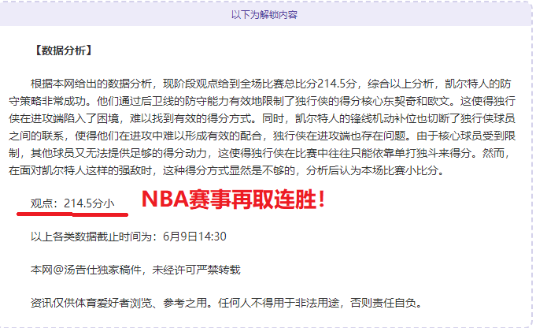
Task: Click paragraph line beginning 根据本网给出的数据分析
Action: [271, 84]
